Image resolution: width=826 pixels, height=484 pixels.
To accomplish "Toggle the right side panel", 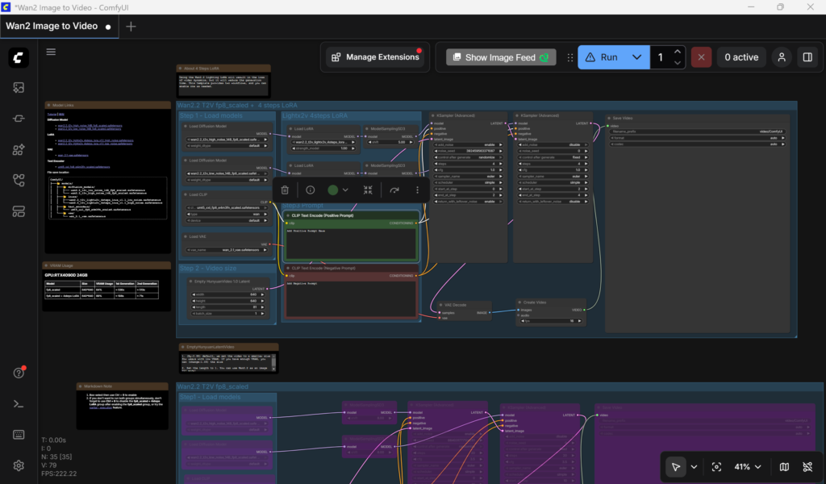I will (x=807, y=57).
